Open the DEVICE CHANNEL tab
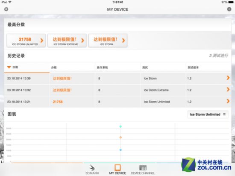Screen dimensions: 235x176 (x=143, y=170)
